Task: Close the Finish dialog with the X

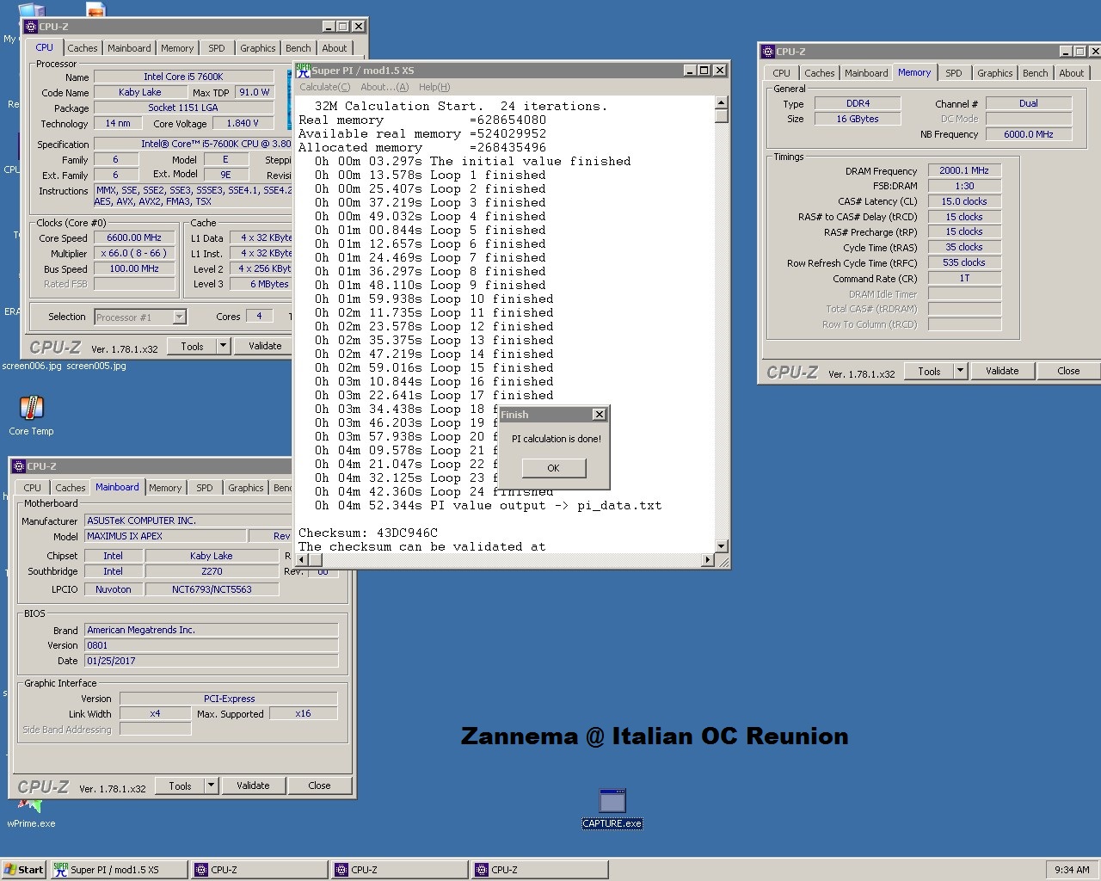Action: pos(600,415)
